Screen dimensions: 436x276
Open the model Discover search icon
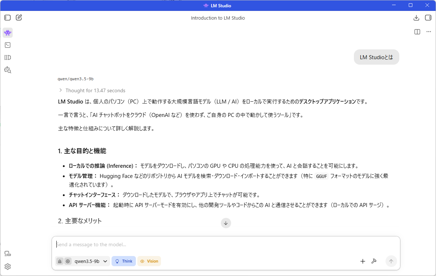pyautogui.click(x=8, y=70)
